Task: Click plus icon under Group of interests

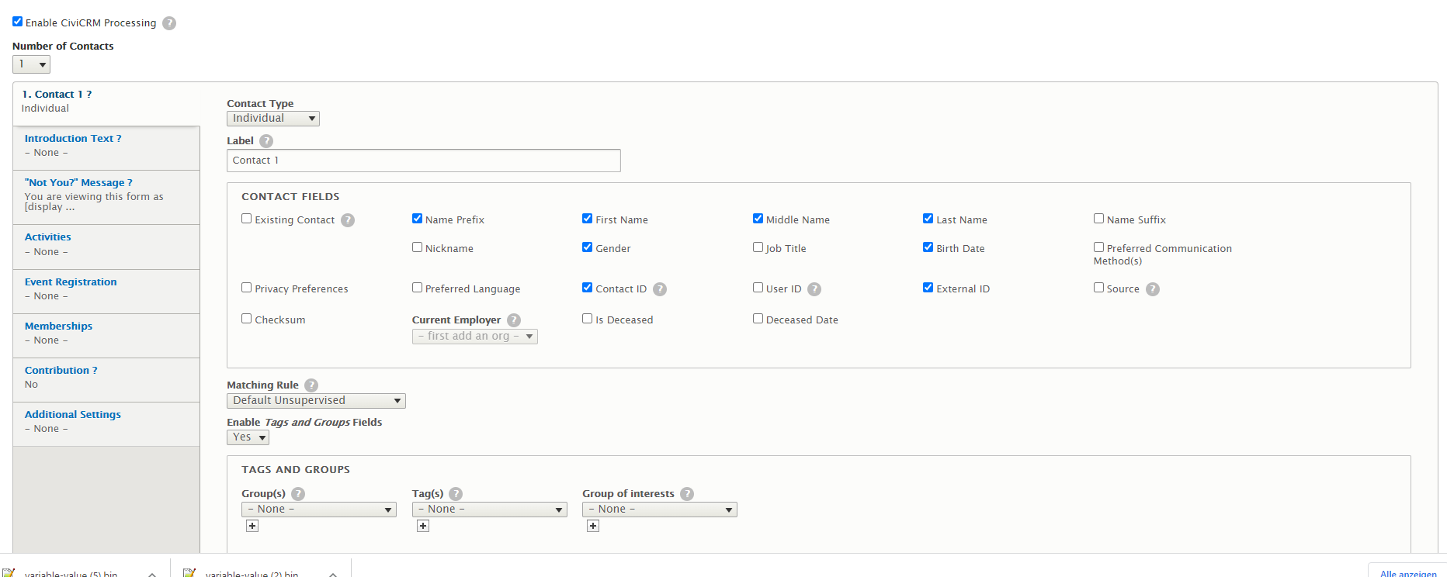Action: point(593,526)
